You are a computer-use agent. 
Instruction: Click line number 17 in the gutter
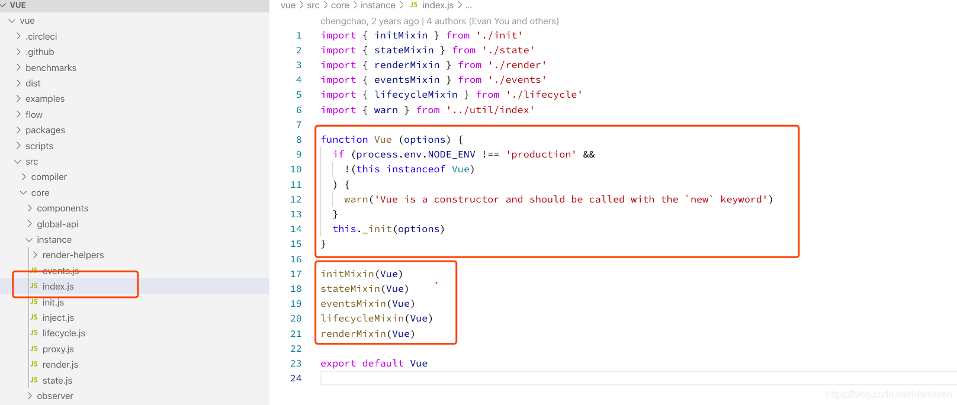(x=296, y=274)
